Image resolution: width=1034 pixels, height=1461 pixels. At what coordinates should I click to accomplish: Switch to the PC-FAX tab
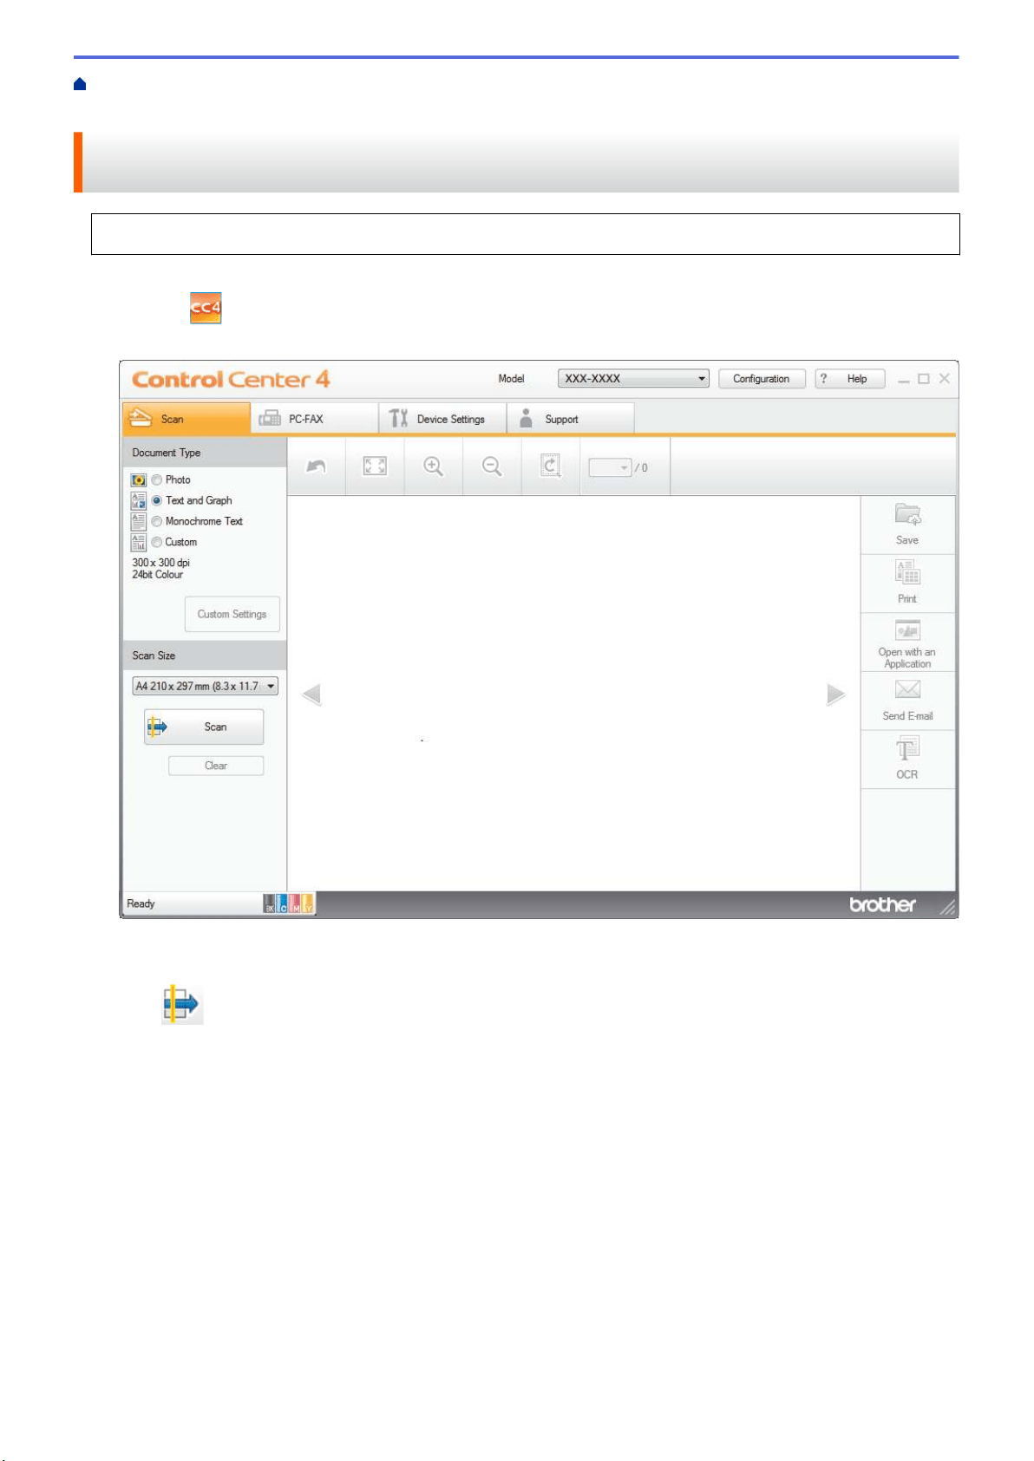tap(314, 419)
